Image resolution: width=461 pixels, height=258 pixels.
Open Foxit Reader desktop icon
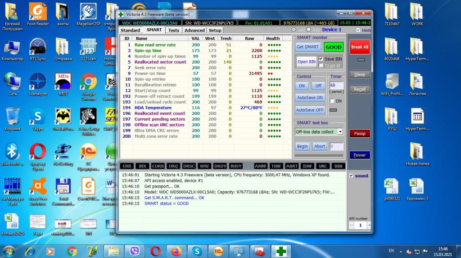pos(38,15)
